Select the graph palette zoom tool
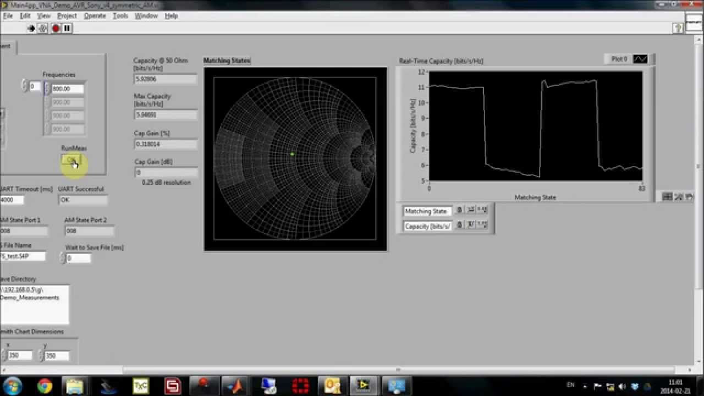Image resolution: width=704 pixels, height=396 pixels. [x=678, y=197]
